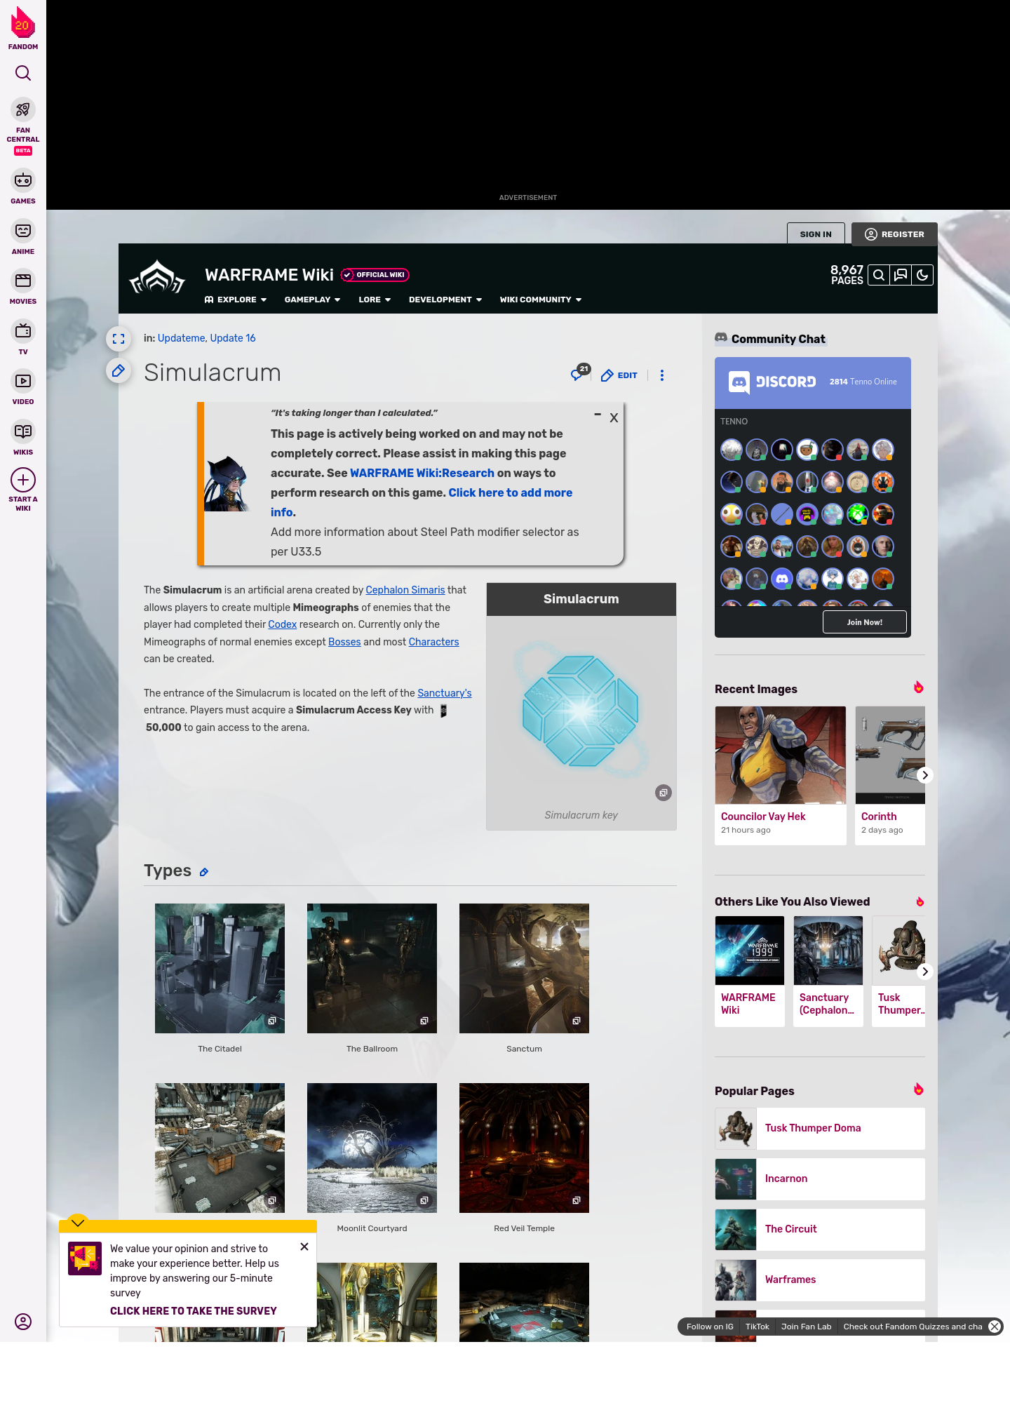
Task: Open Warframes popular page
Action: 820,1280
